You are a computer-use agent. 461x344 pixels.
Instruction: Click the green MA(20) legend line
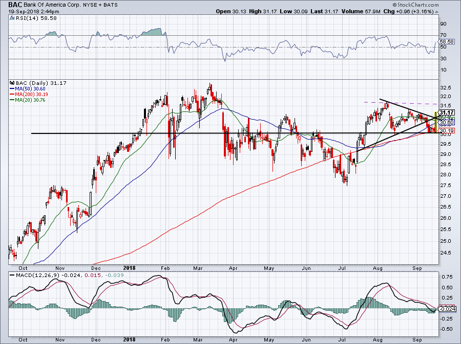pyautogui.click(x=12, y=100)
